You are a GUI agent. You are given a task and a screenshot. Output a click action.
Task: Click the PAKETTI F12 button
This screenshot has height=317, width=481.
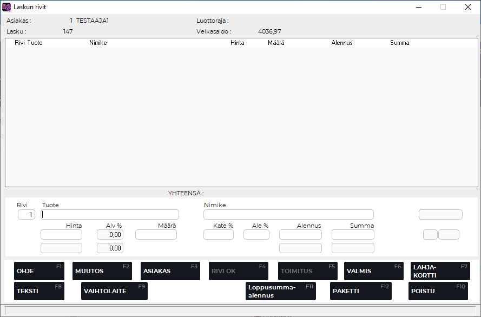click(360, 291)
